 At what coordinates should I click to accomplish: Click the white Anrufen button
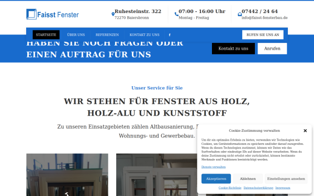(x=272, y=49)
